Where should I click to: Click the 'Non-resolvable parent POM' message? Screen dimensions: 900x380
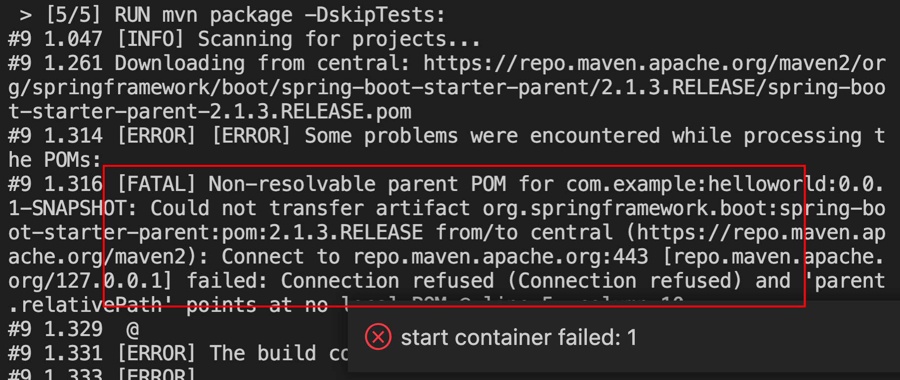357,184
